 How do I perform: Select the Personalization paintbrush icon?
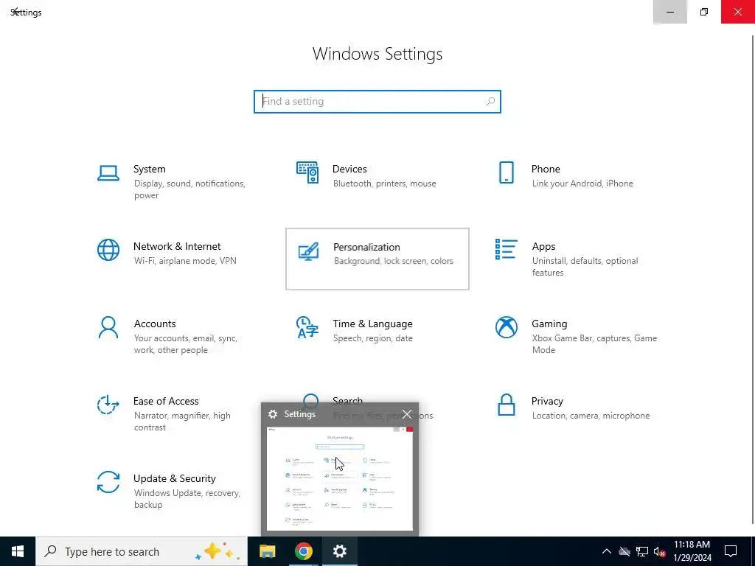point(308,251)
